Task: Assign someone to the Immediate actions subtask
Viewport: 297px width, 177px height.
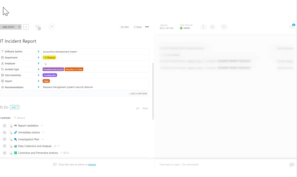Action: click(11, 133)
